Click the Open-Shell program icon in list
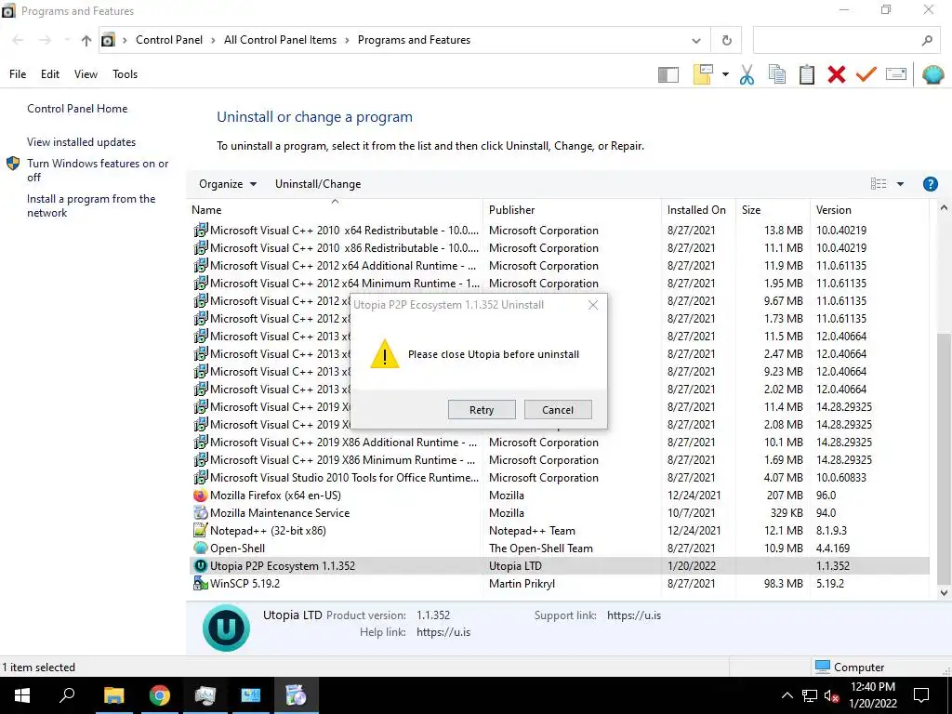This screenshot has width=952, height=714. pyautogui.click(x=201, y=549)
